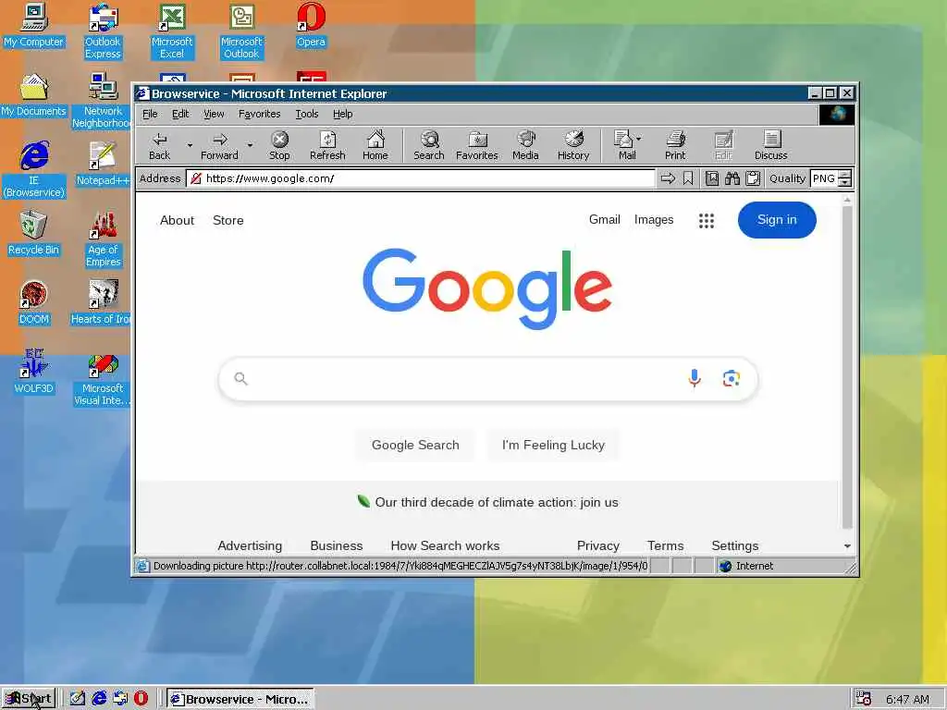Viewport: 947px width, 710px height.
Task: Click the About link on Google
Action: (177, 220)
